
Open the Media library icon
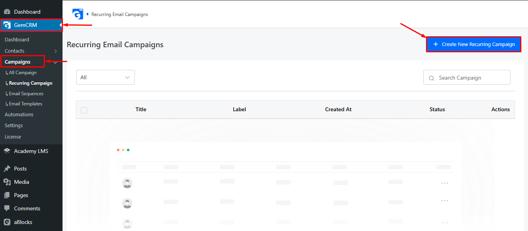point(7,182)
